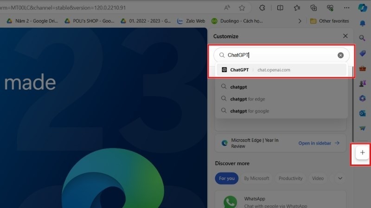
Task: Open the Games chess sidebar icon
Action: pos(363,84)
